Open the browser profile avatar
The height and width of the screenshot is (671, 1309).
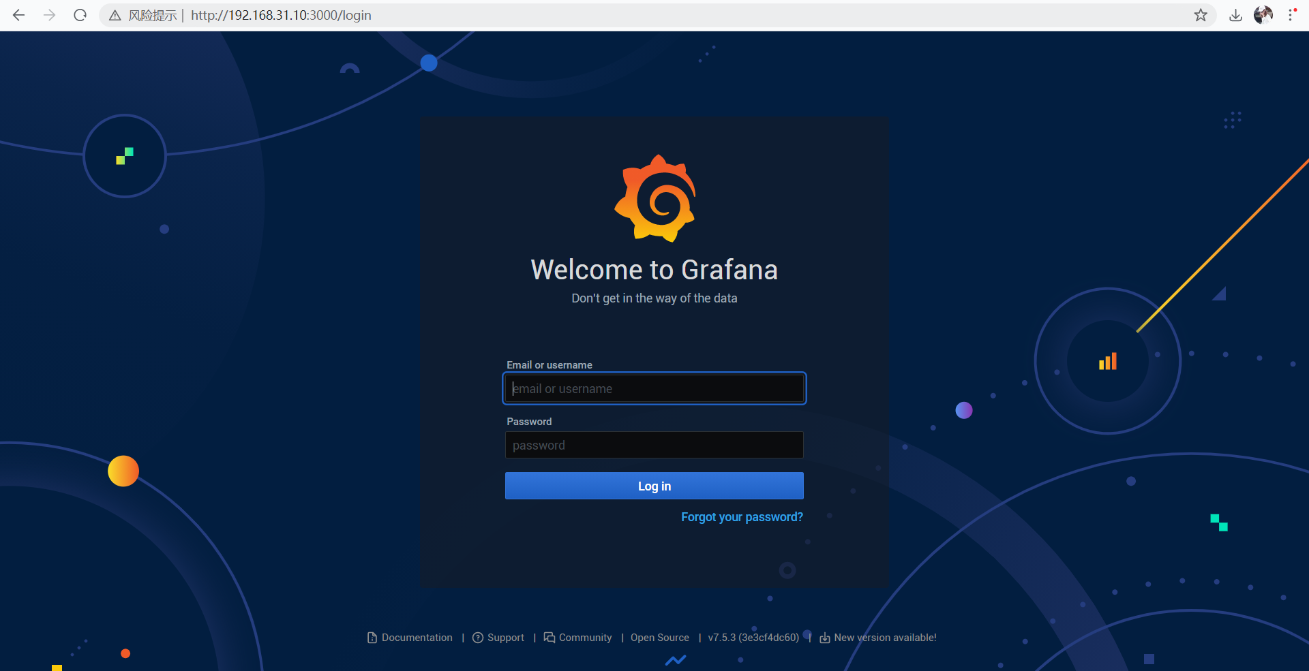(1263, 15)
